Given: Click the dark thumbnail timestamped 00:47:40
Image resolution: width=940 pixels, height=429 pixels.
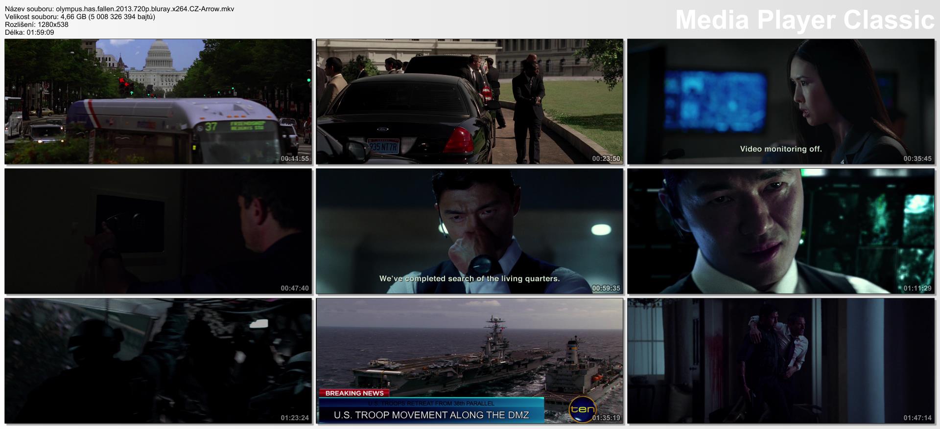Looking at the screenshot, I should point(158,231).
